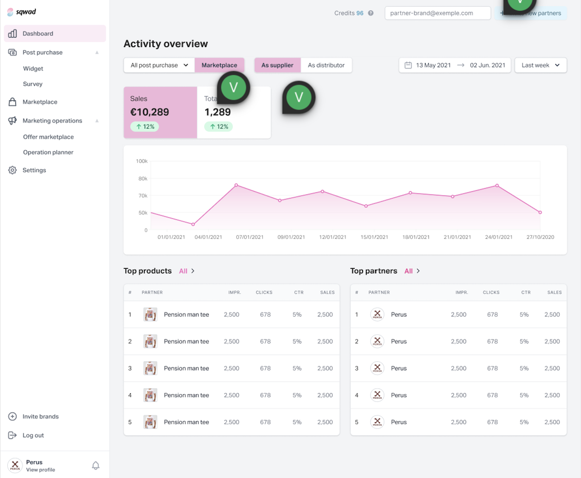The height and width of the screenshot is (478, 581).
Task: Click View profile link under Perus
Action: pyautogui.click(x=41, y=470)
